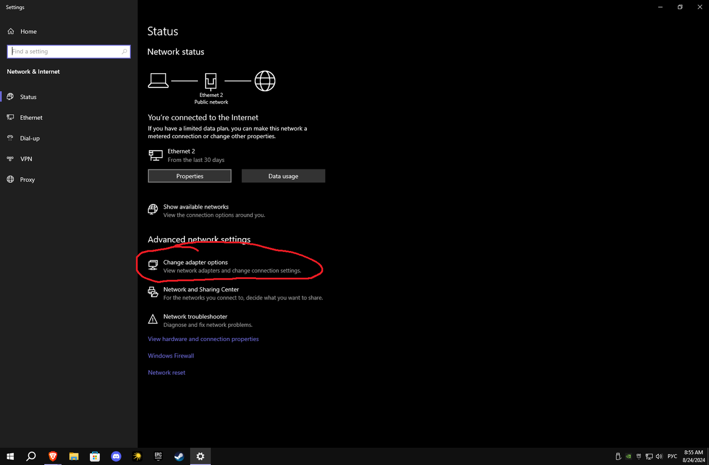This screenshot has height=465, width=709.
Task: Open Ethernet 2 Properties
Action: point(190,176)
